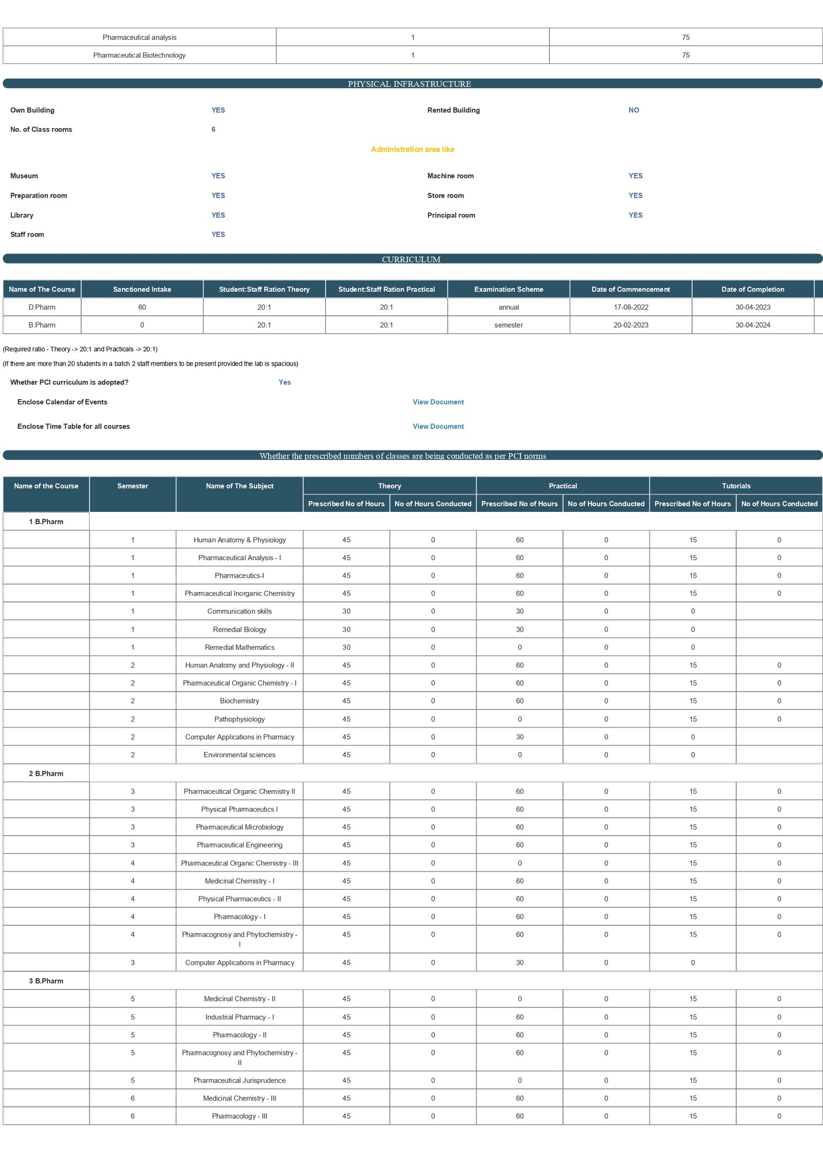This screenshot has height=1164, width=823.
Task: Click the Date of Completion column header
Action: coord(753,289)
